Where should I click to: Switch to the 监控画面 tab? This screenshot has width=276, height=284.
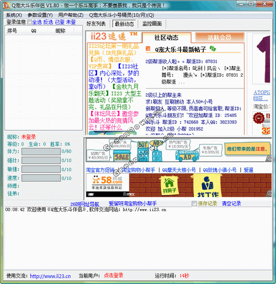point(152,24)
